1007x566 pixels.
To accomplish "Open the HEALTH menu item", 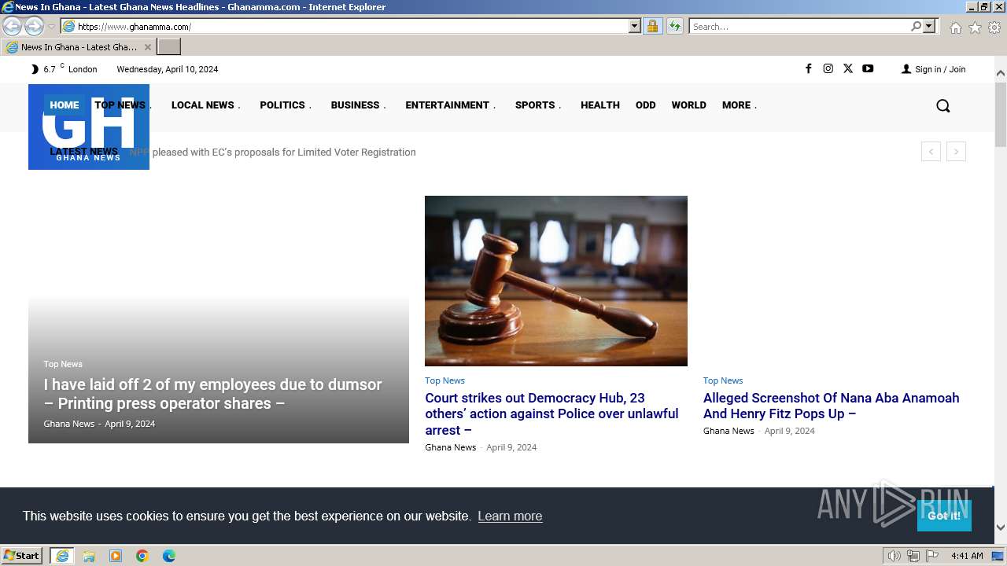I will pos(600,105).
